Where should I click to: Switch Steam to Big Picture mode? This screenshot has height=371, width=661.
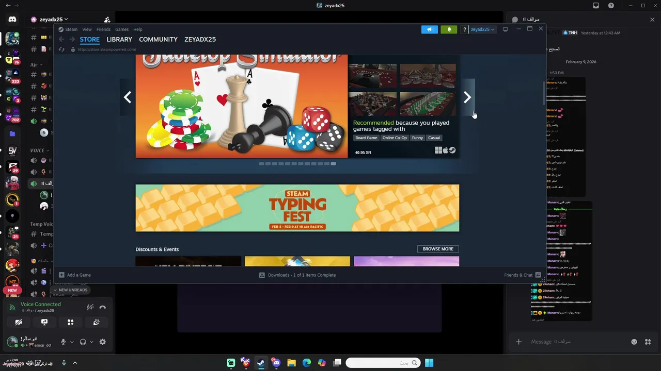coord(505,29)
